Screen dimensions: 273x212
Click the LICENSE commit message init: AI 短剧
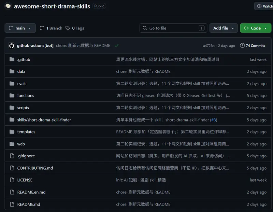point(141,180)
